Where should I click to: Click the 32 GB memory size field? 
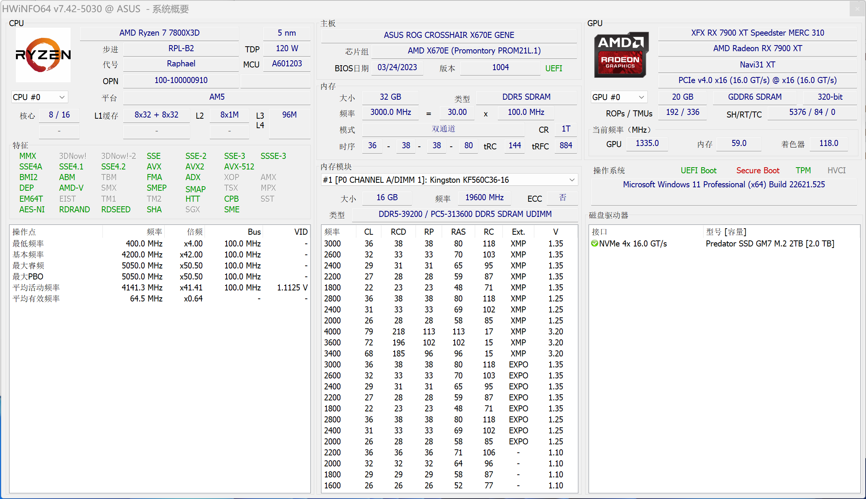(390, 97)
